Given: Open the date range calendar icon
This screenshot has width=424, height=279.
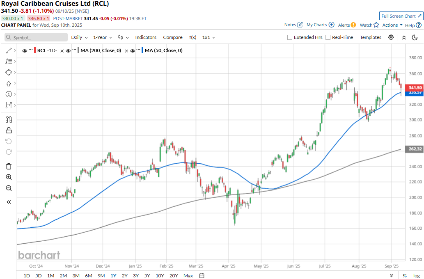Looking at the screenshot, I should tap(202, 275).
